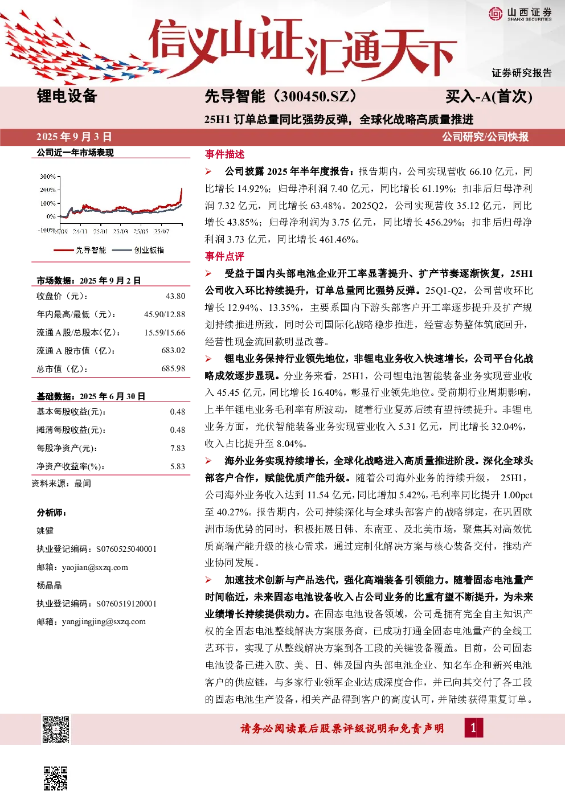This screenshot has height=799, width=565.
Task: Click the 证券研究报告 label
Action: pyautogui.click(x=522, y=73)
